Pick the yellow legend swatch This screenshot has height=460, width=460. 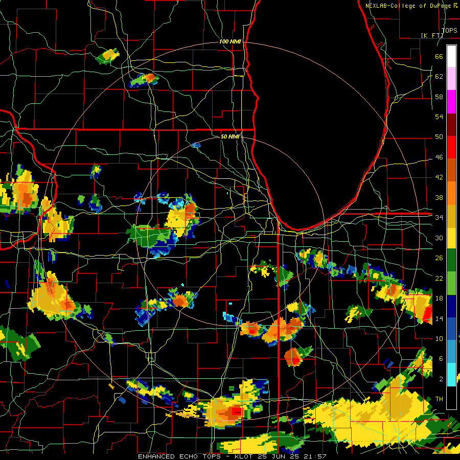point(451,237)
